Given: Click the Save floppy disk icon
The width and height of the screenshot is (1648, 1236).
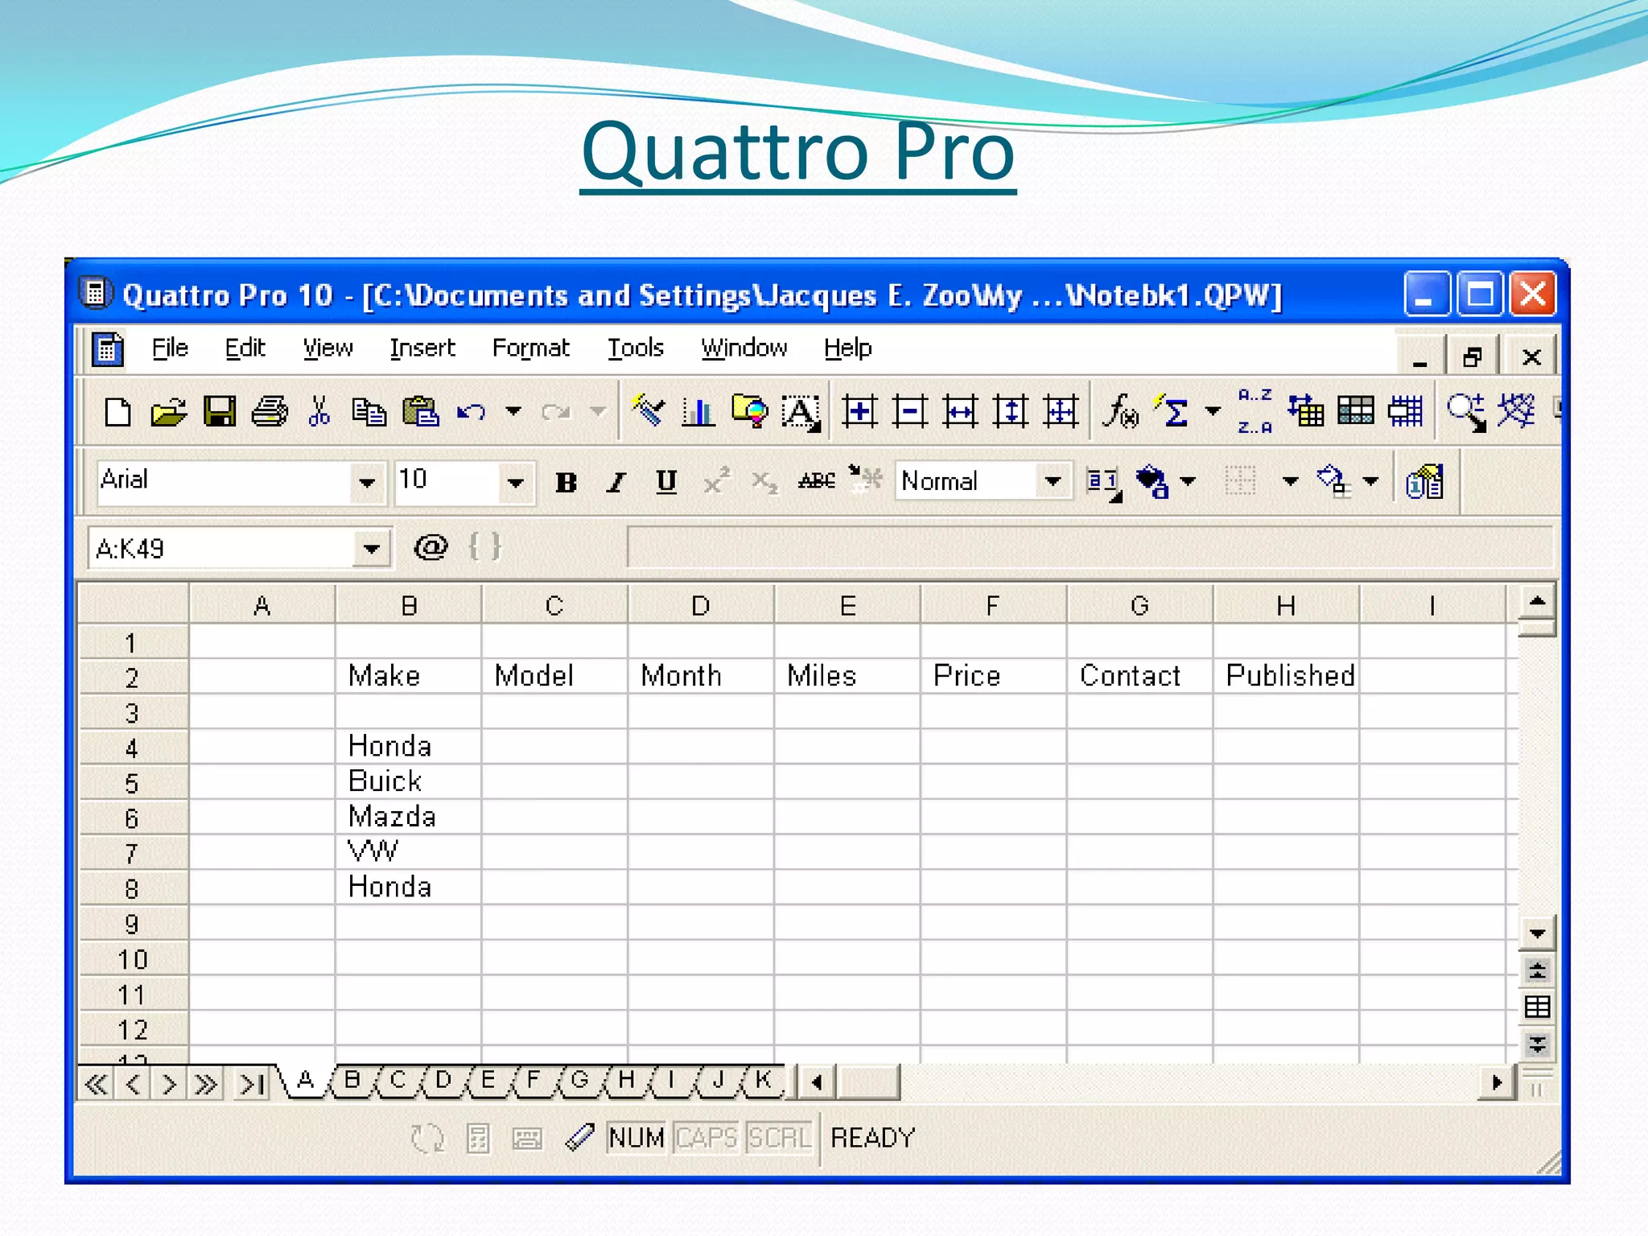Looking at the screenshot, I should click(x=219, y=412).
